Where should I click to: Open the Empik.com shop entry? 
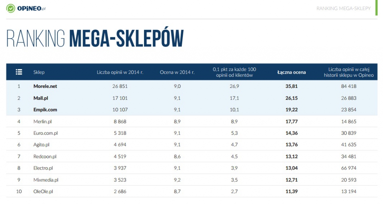45,110
